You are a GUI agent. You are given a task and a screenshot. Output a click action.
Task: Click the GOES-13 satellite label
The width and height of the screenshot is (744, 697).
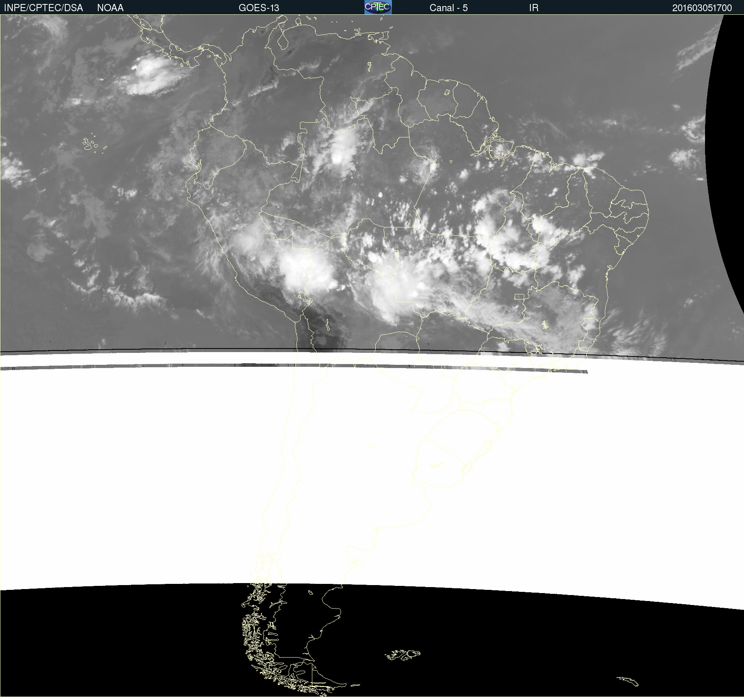(259, 8)
